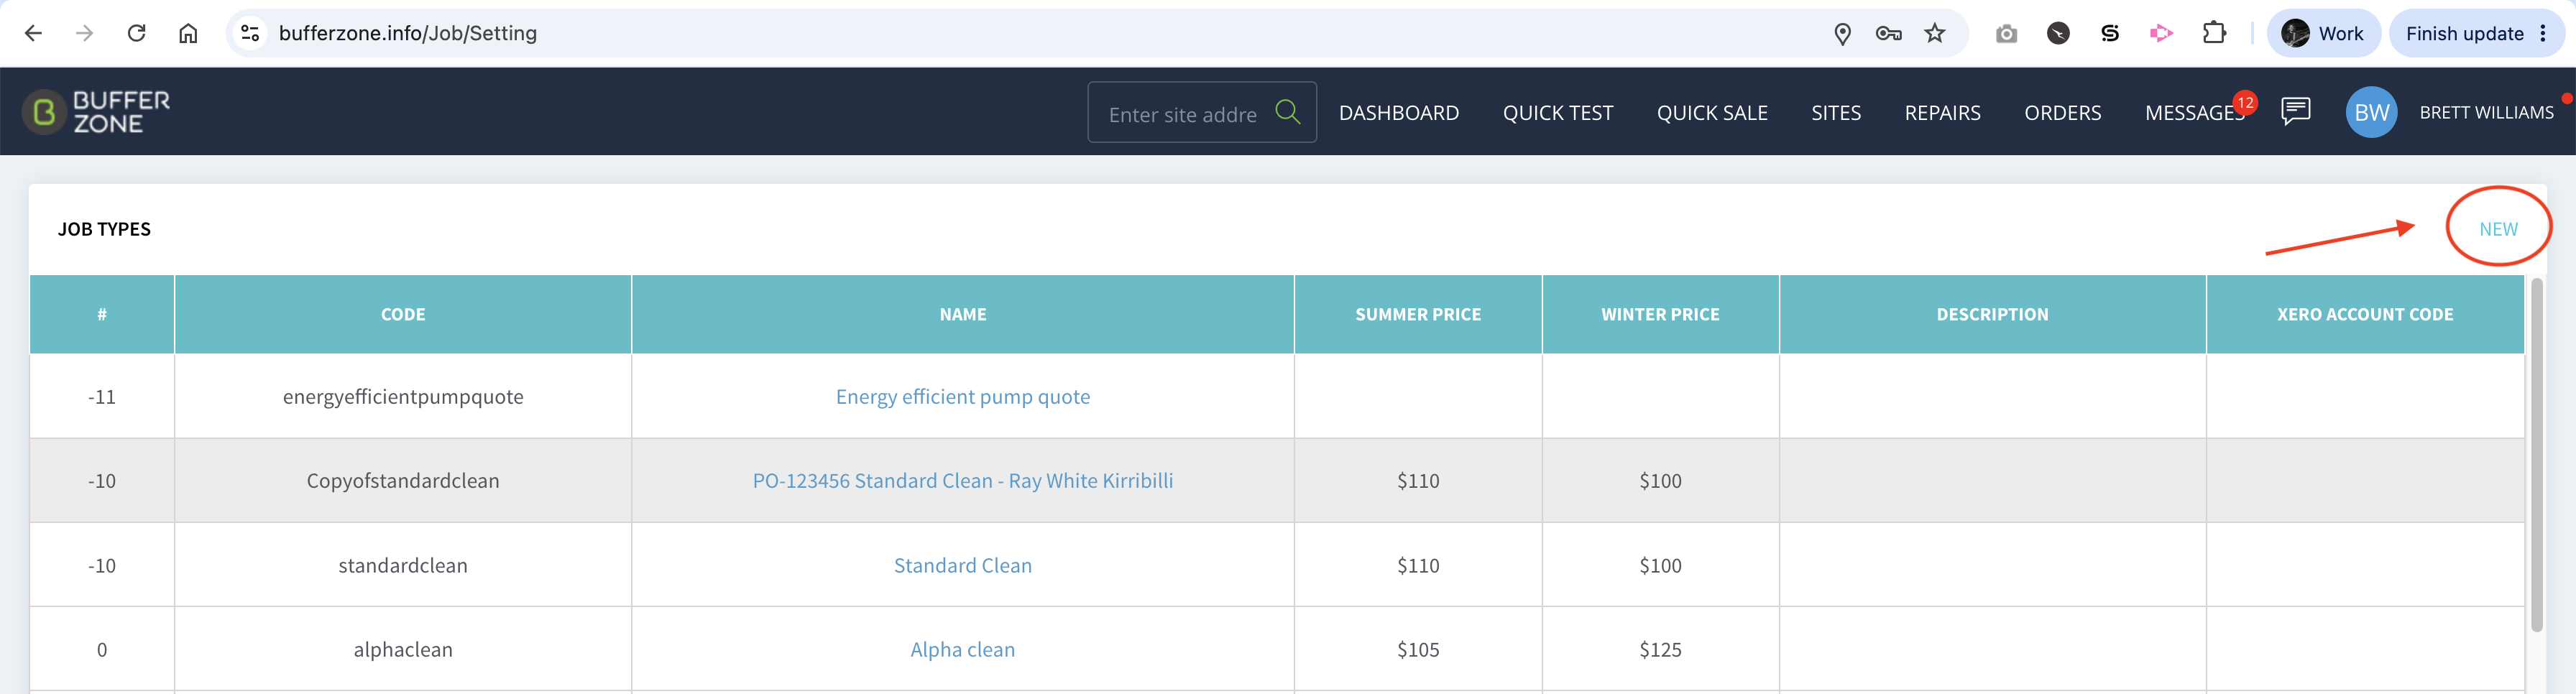
Task: Click the chat bubble icon in header
Action: [x=2295, y=111]
